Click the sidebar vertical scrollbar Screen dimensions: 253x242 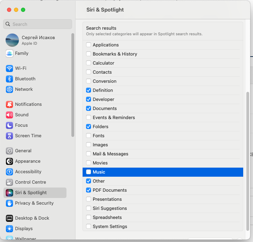pyautogui.click(x=73, y=85)
